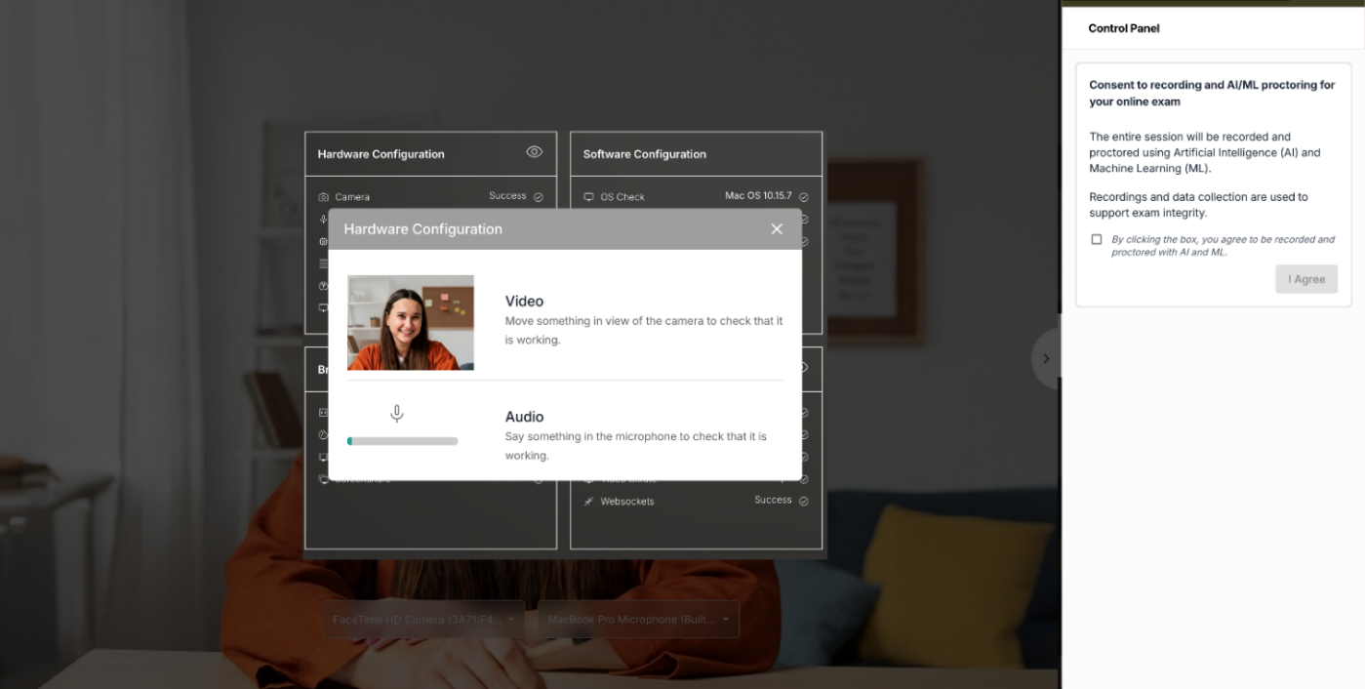Click the Video heading in the dialog
The width and height of the screenshot is (1365, 689).
click(x=524, y=301)
